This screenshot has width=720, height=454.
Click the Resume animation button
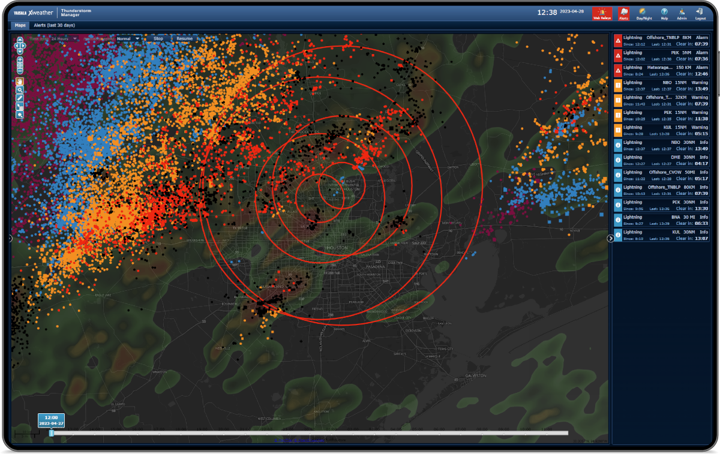coord(185,39)
